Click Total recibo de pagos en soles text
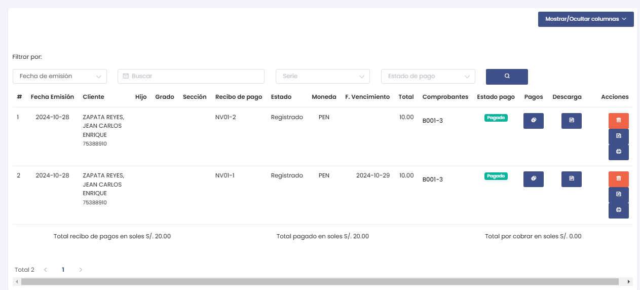The width and height of the screenshot is (640, 290). (112, 236)
